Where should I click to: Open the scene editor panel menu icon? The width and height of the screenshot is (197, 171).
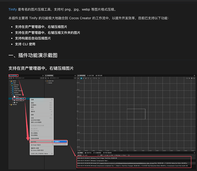click(x=194, y=76)
